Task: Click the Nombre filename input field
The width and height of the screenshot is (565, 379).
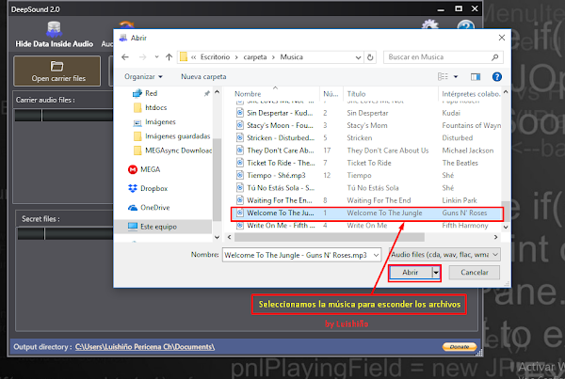Action: click(298, 255)
